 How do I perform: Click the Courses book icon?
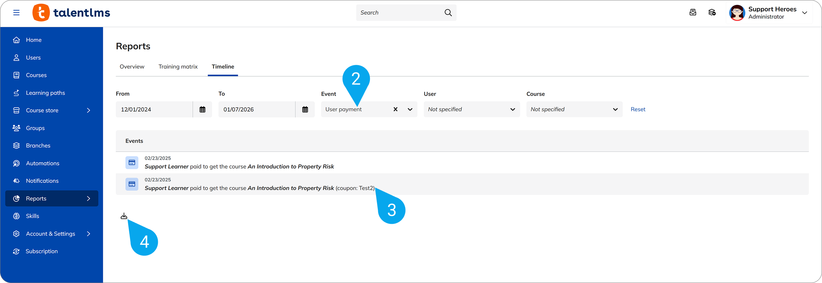click(x=16, y=75)
